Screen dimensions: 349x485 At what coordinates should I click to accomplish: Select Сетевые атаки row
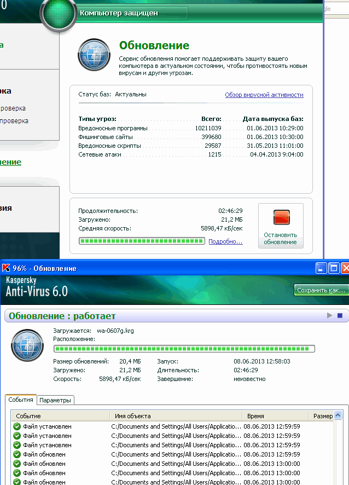coord(191,154)
